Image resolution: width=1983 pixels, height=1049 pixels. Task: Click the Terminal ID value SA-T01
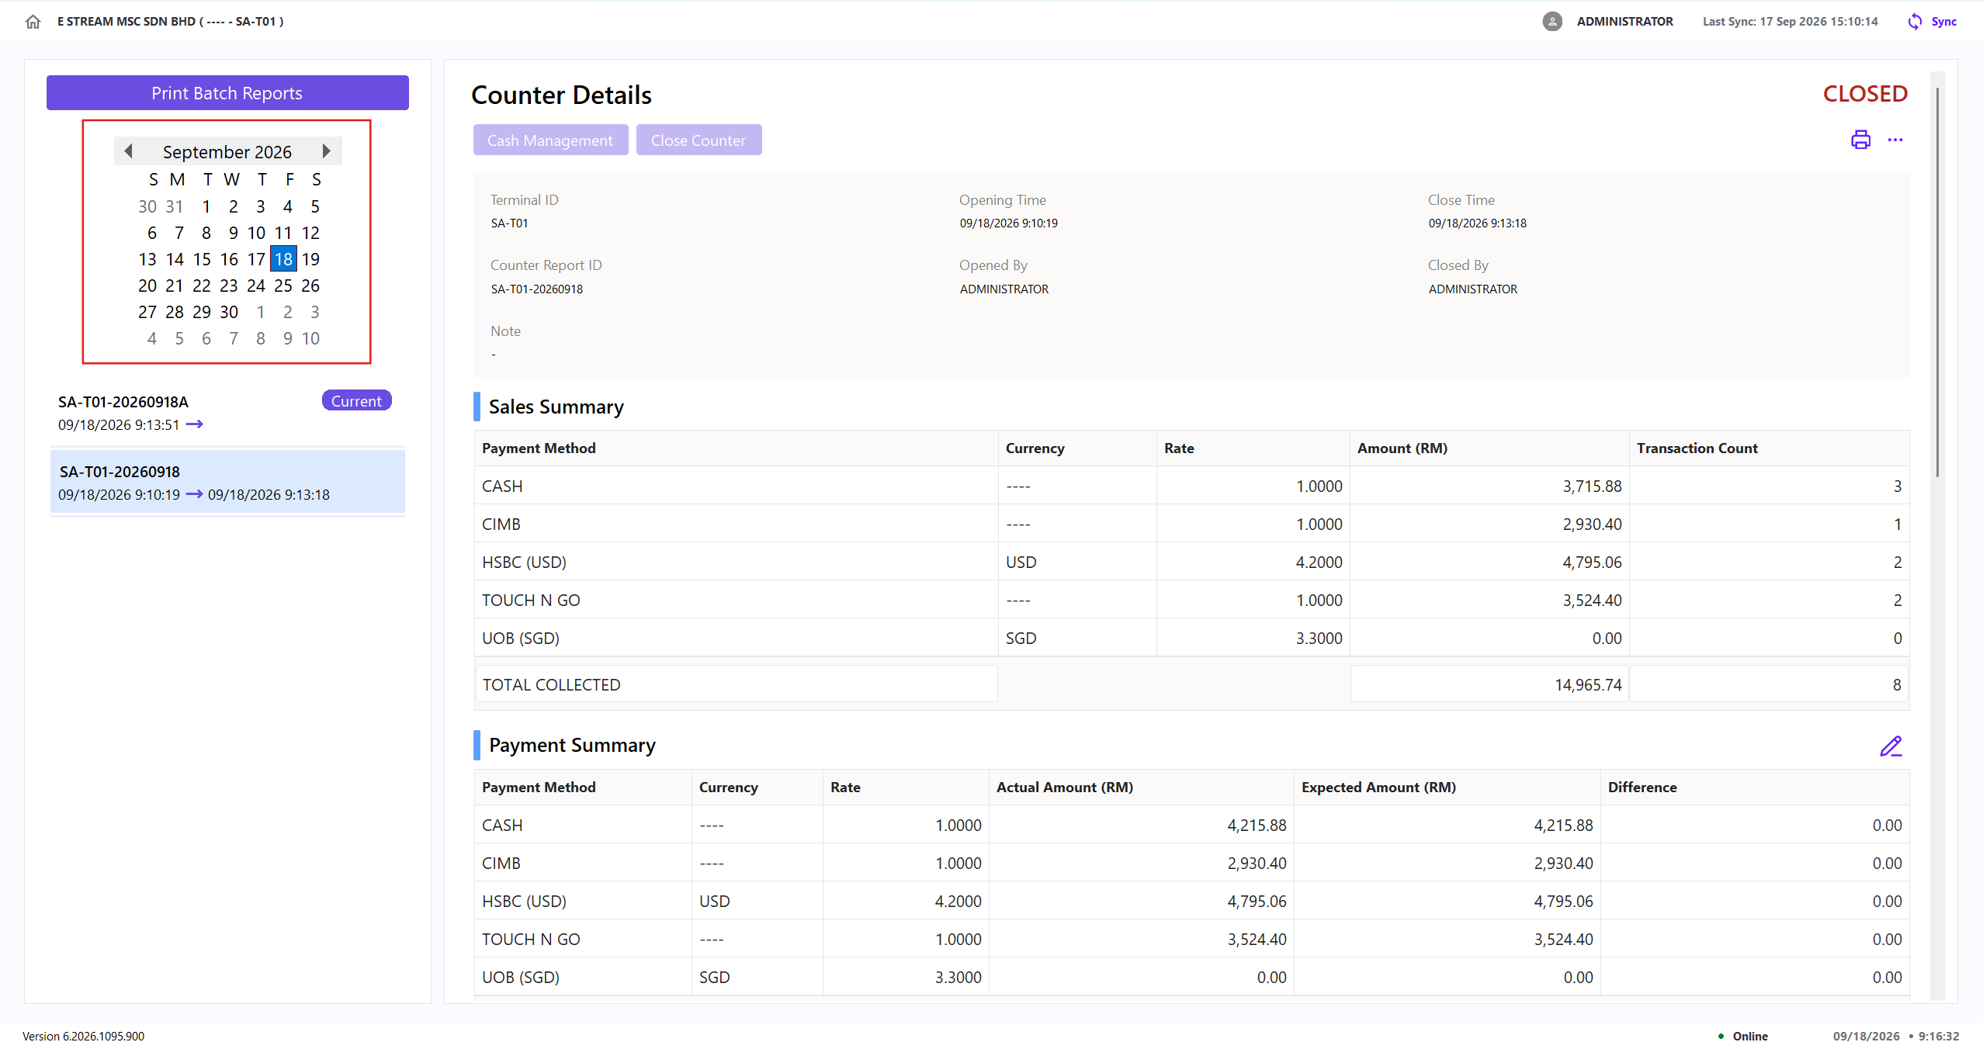509,223
